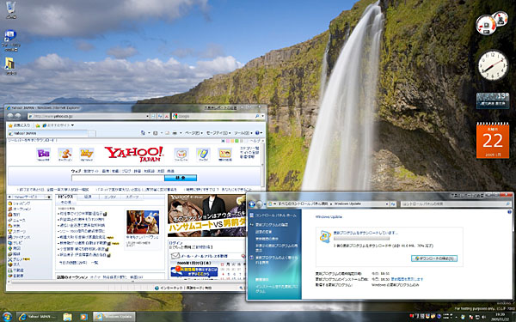The image size is (516, 322).
Task: Open Windows Explorer from the taskbar
Action: click(67, 317)
